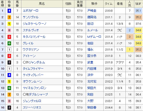Screen dimensions: 143x111
Task: Select the 馬名 column header
Action: 42,4
